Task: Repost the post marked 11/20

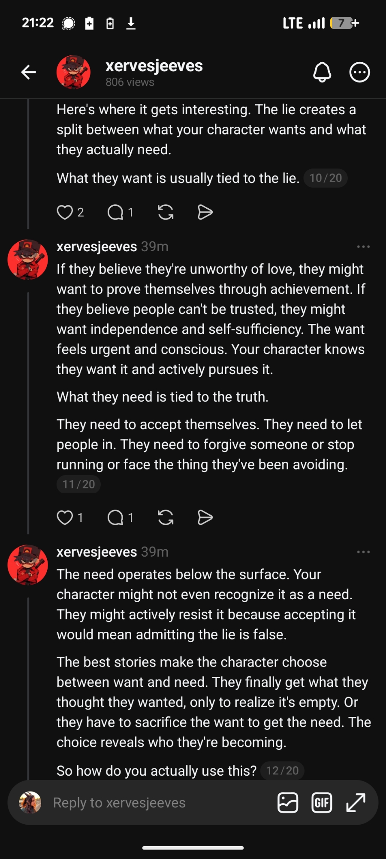Action: point(166,518)
